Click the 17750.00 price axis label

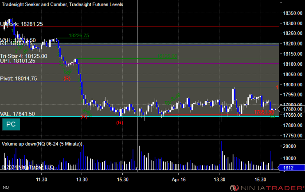tap(293, 135)
